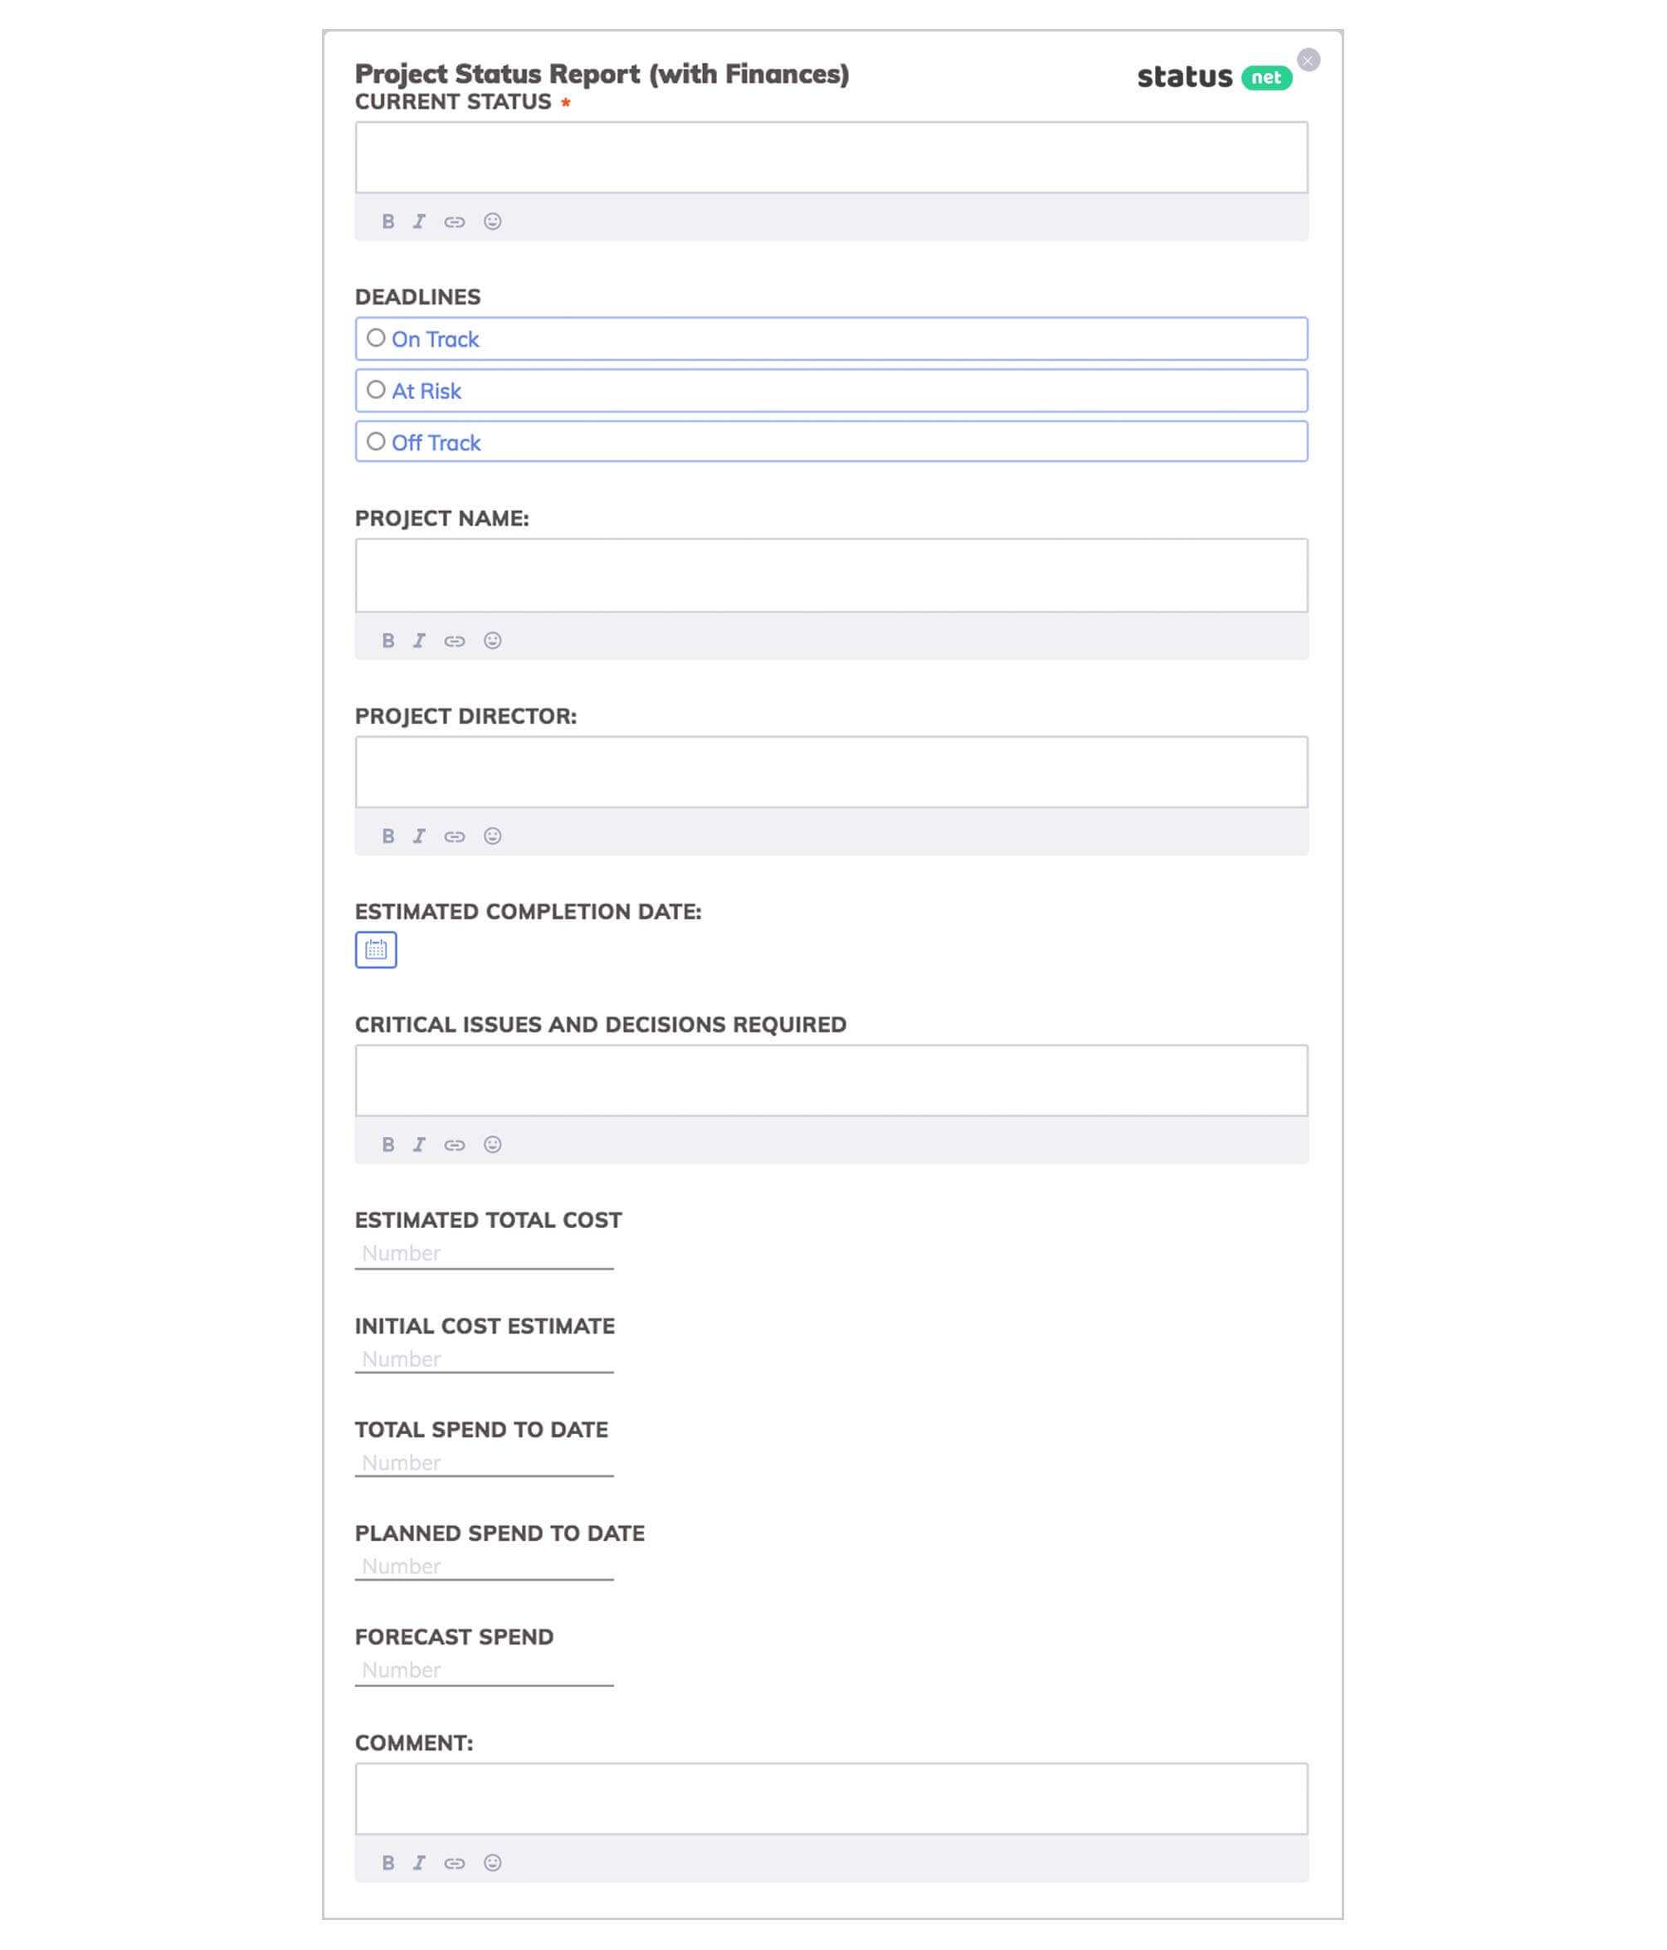The height and width of the screenshot is (1950, 1667).
Task: Click the Italic icon in Comment toolbar
Action: (x=420, y=1862)
